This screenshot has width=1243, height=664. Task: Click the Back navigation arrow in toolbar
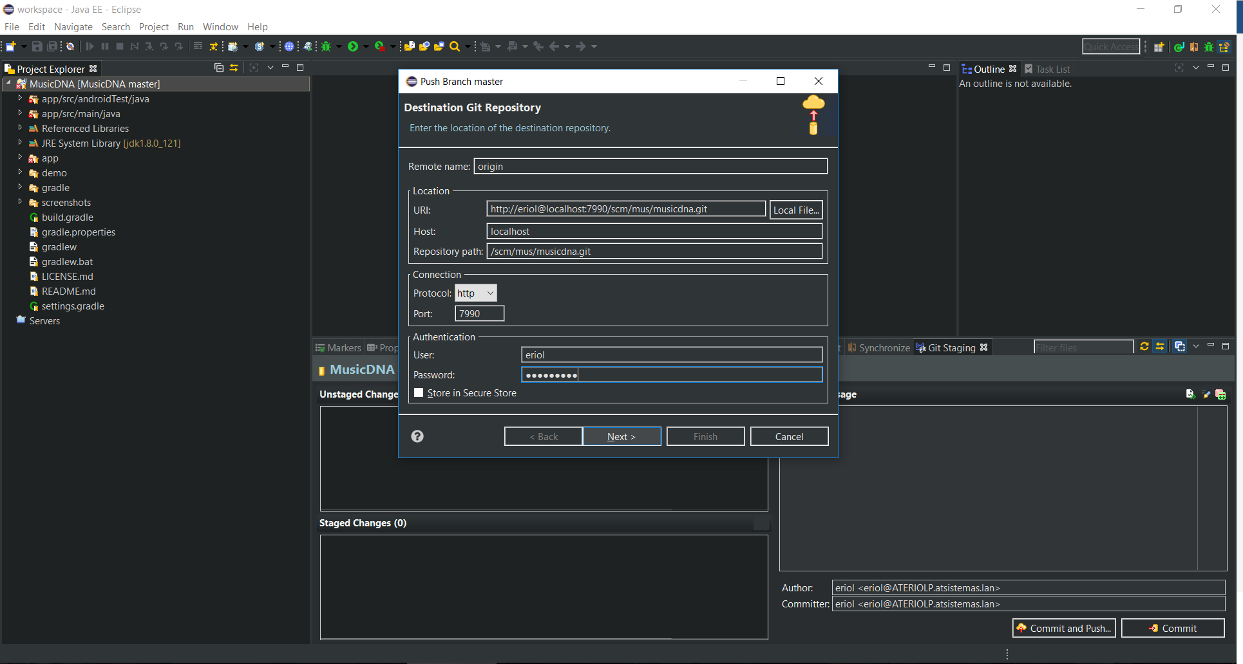[x=554, y=46]
